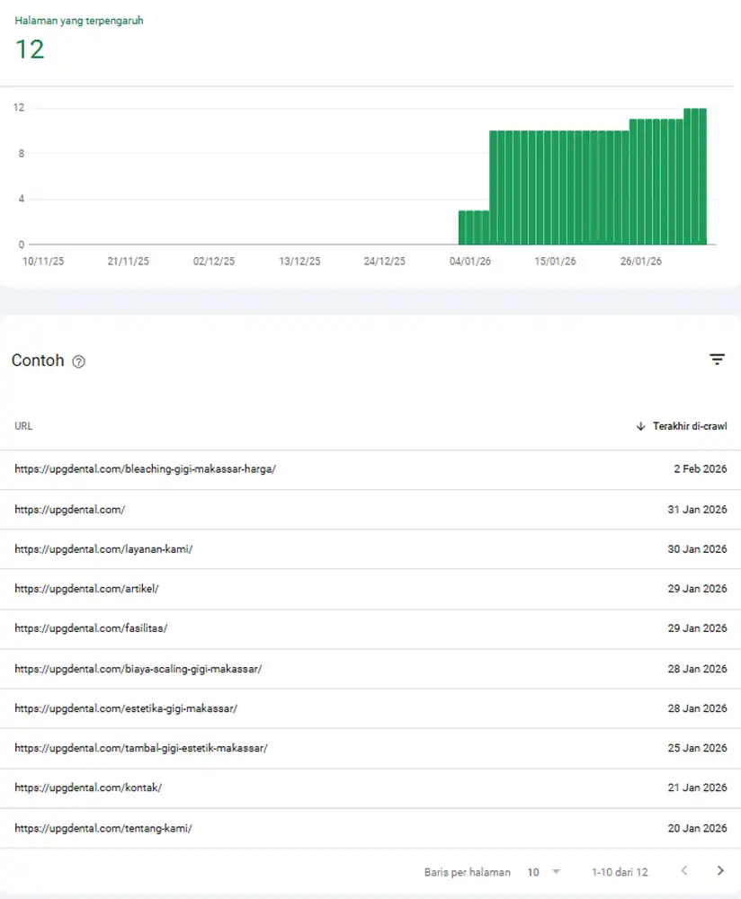Click the date 25 Jan 2026
The image size is (741, 899).
(x=698, y=748)
